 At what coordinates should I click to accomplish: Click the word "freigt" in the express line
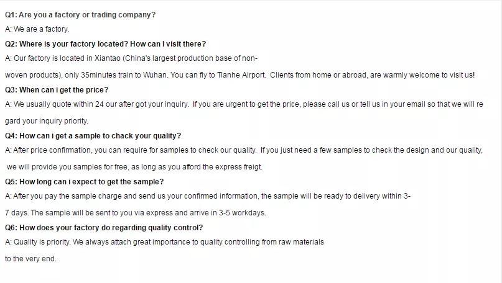[252, 167]
